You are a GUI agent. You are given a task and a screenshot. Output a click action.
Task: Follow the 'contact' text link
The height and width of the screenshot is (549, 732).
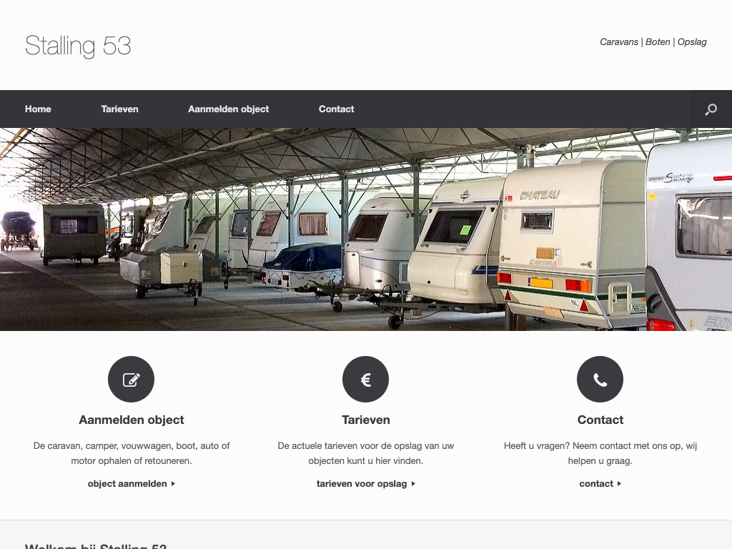click(x=596, y=484)
